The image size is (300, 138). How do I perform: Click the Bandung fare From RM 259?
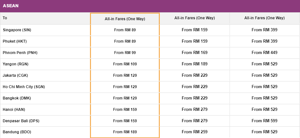coord(195,132)
